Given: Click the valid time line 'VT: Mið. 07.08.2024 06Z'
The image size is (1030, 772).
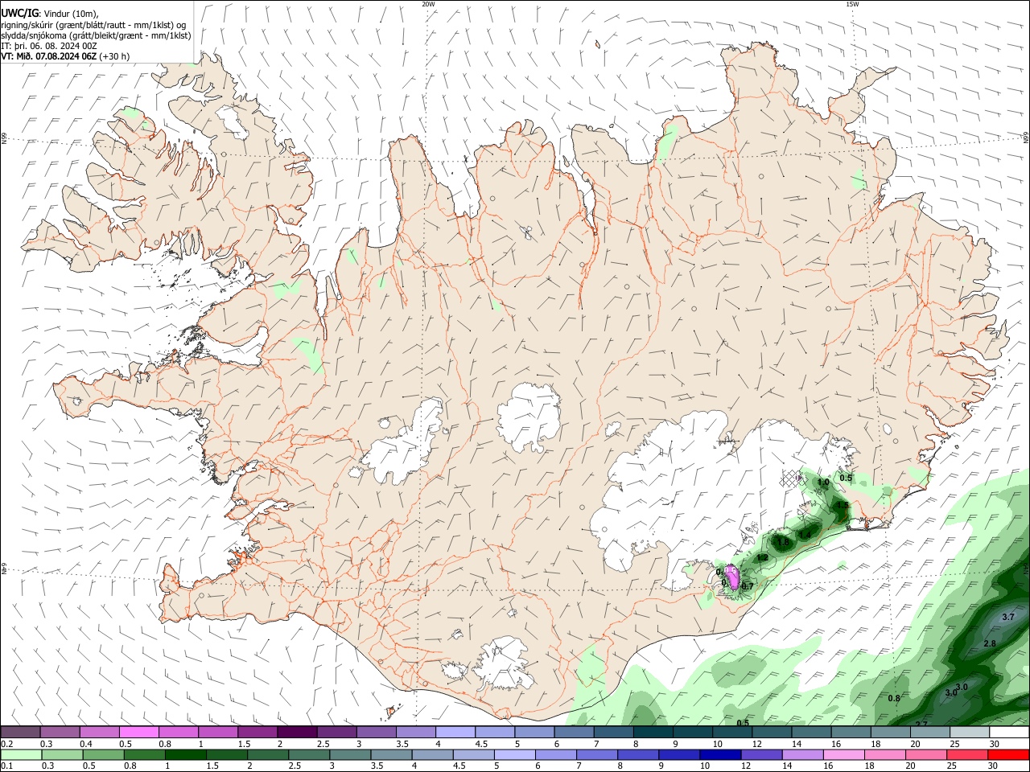Looking at the screenshot, I should coord(49,56).
